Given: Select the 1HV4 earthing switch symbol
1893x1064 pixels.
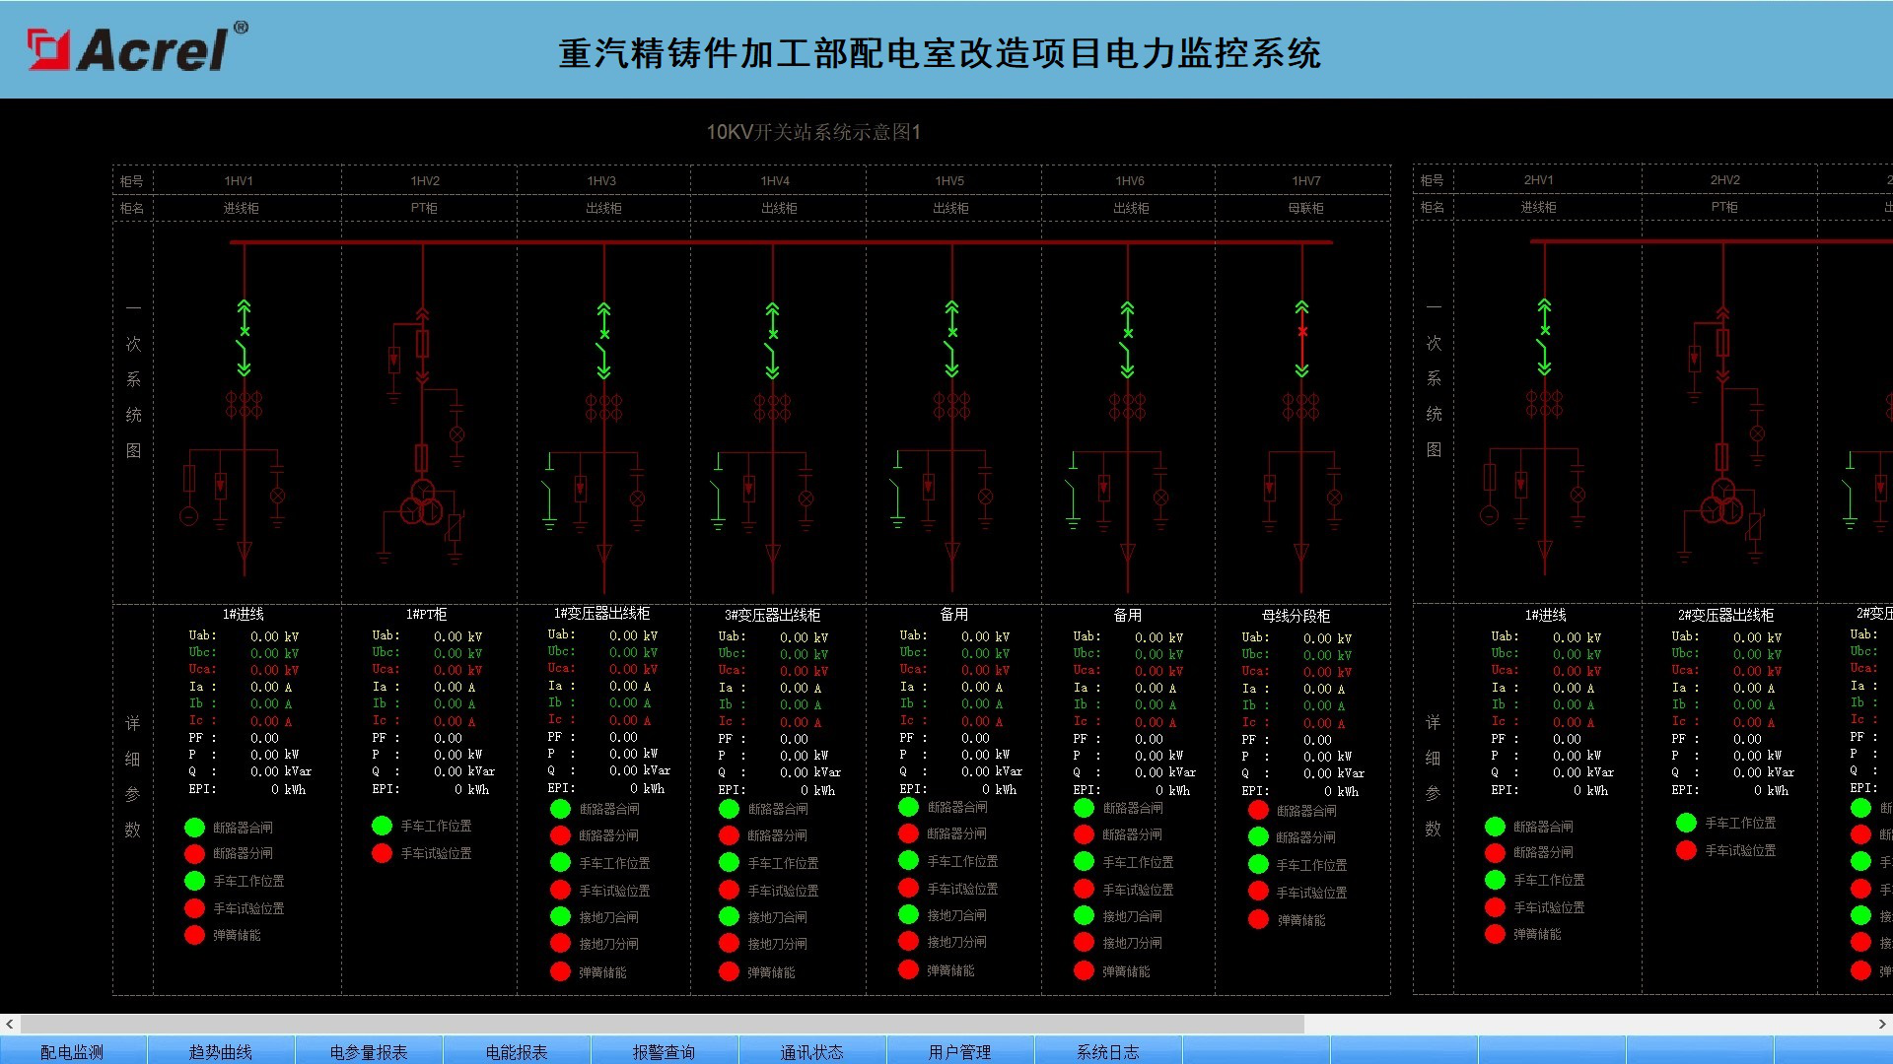Looking at the screenshot, I should coord(718,490).
